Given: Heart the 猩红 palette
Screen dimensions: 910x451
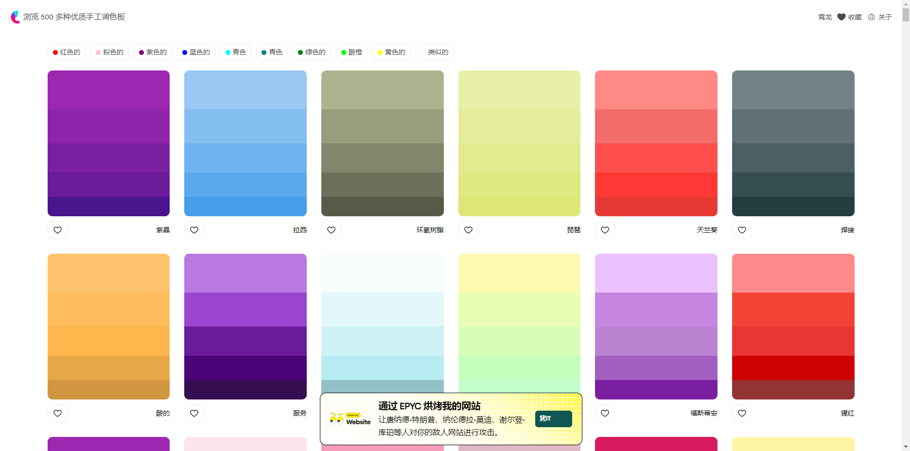Looking at the screenshot, I should coord(742,413).
